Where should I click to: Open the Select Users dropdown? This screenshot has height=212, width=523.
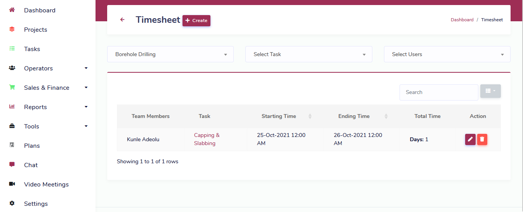pyautogui.click(x=447, y=55)
